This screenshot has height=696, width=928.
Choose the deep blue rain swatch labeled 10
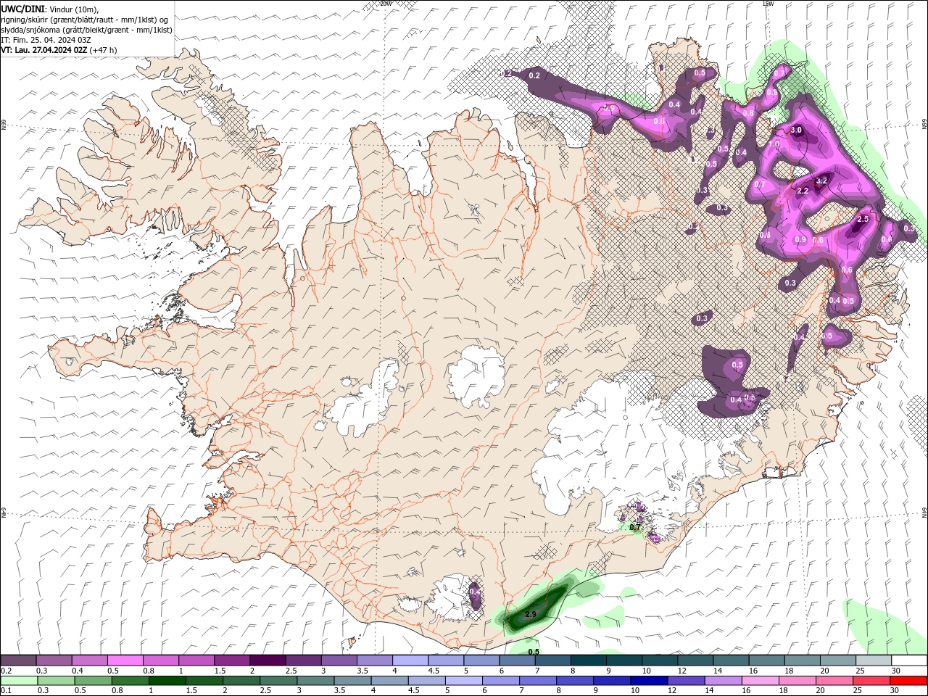[x=649, y=681]
